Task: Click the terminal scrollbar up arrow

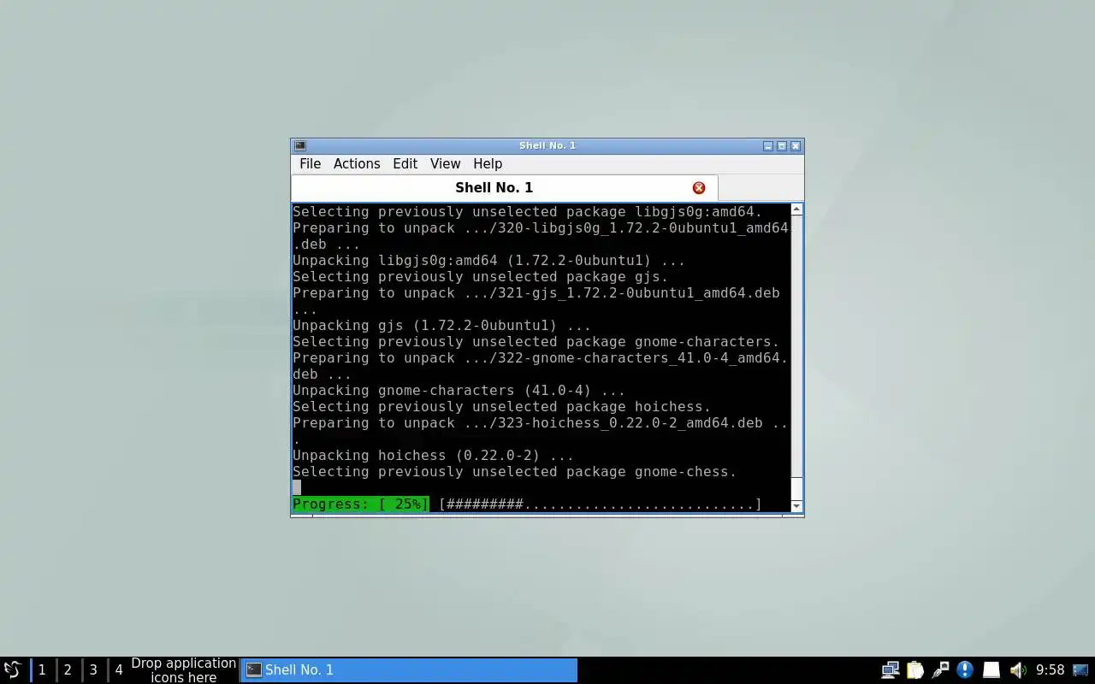Action: 797,209
